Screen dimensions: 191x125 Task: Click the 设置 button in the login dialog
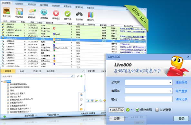pyautogui.click(x=117, y=119)
